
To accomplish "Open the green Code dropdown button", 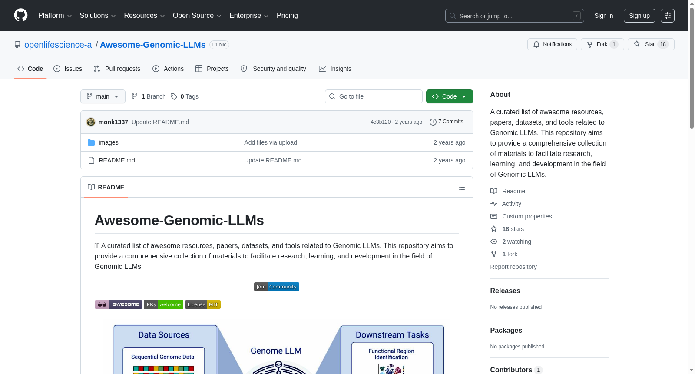I will 450,96.
